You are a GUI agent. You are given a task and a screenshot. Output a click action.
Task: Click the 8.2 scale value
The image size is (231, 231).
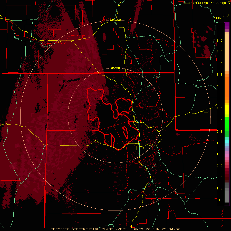(x=219, y=52)
